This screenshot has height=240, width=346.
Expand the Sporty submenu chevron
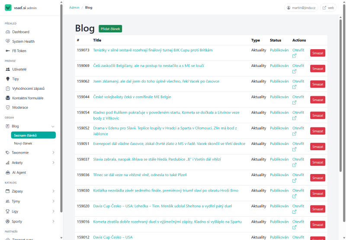click(x=53, y=221)
